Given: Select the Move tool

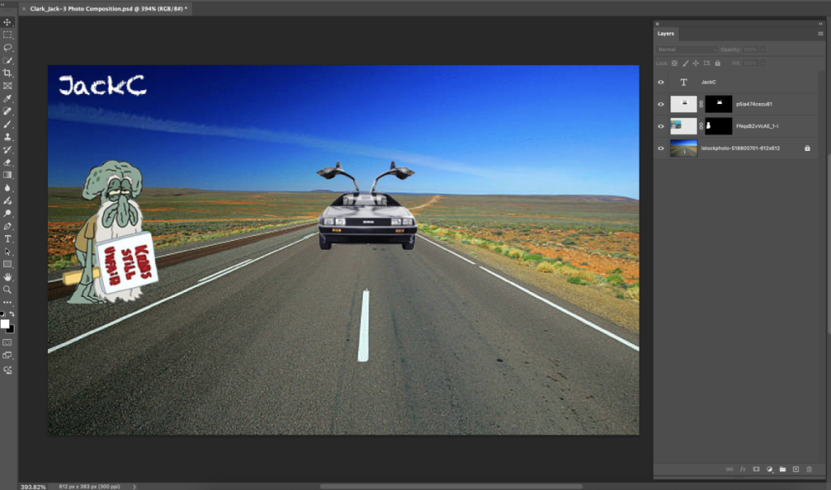Looking at the screenshot, I should (x=7, y=22).
